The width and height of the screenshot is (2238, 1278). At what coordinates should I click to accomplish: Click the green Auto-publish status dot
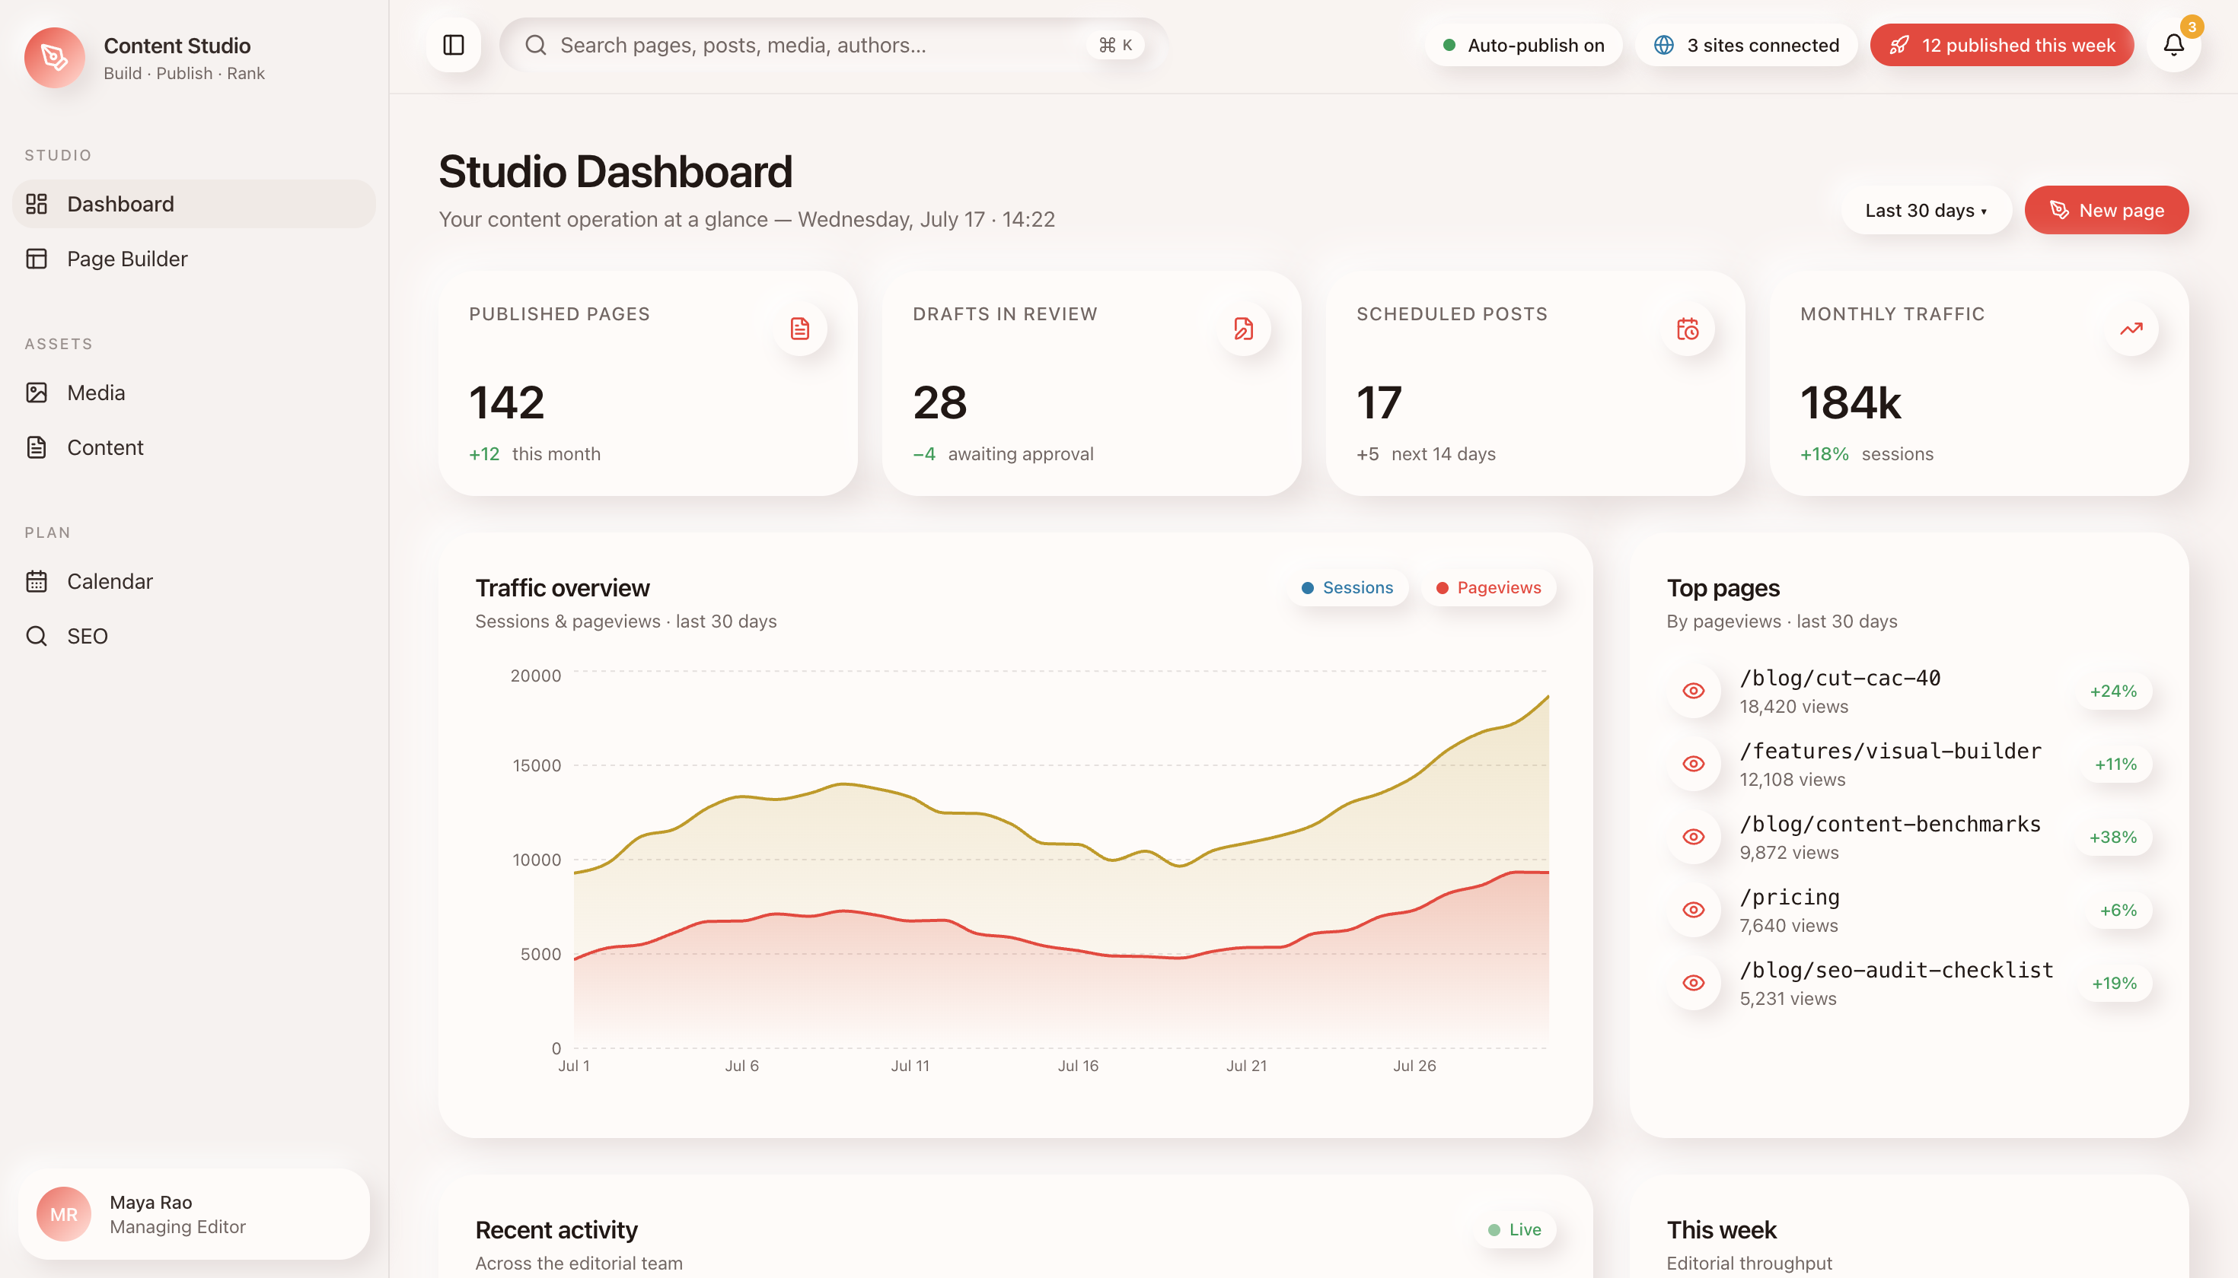(1449, 45)
